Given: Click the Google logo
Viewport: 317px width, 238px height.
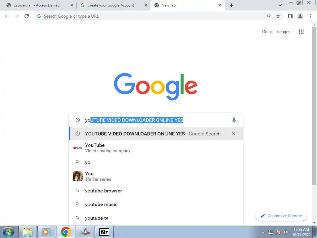Looking at the screenshot, I should pos(156,86).
